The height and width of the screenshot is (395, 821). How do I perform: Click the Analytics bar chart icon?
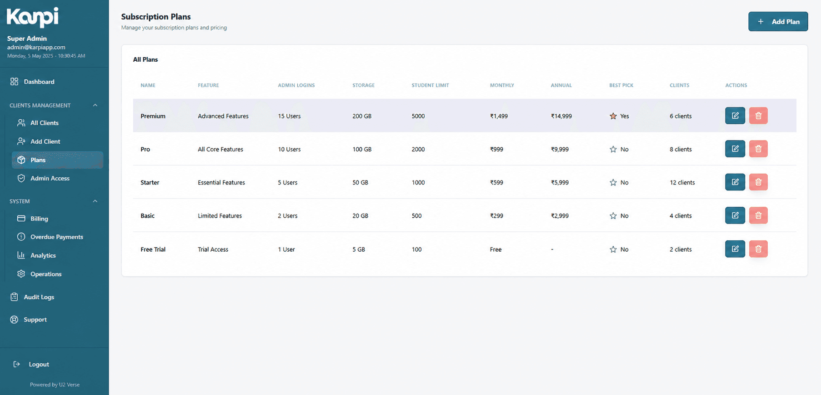coord(21,255)
